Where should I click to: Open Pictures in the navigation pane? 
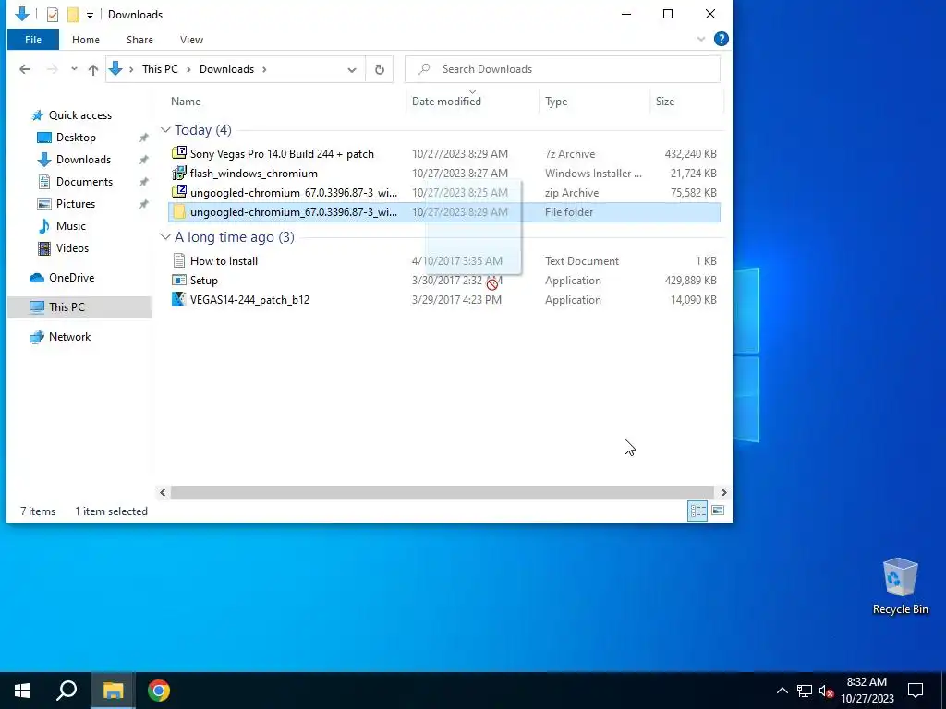click(x=76, y=204)
